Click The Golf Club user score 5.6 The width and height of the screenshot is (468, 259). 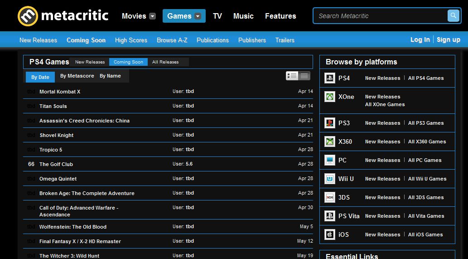pos(189,164)
